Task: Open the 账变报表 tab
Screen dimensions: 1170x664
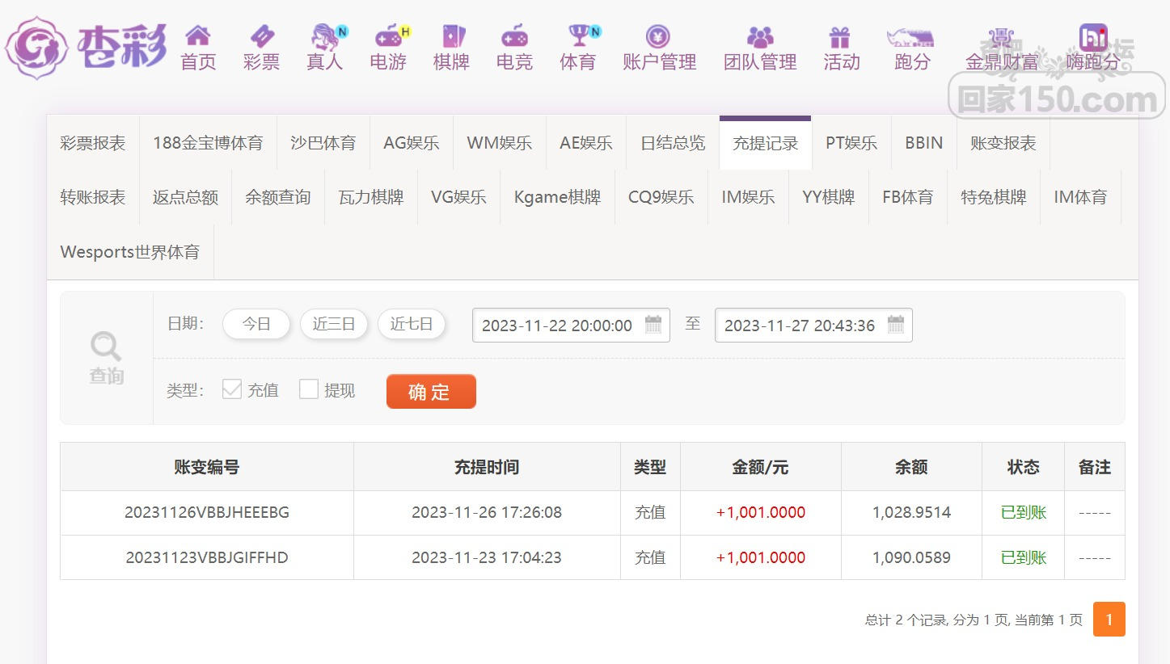Action: [x=1003, y=143]
